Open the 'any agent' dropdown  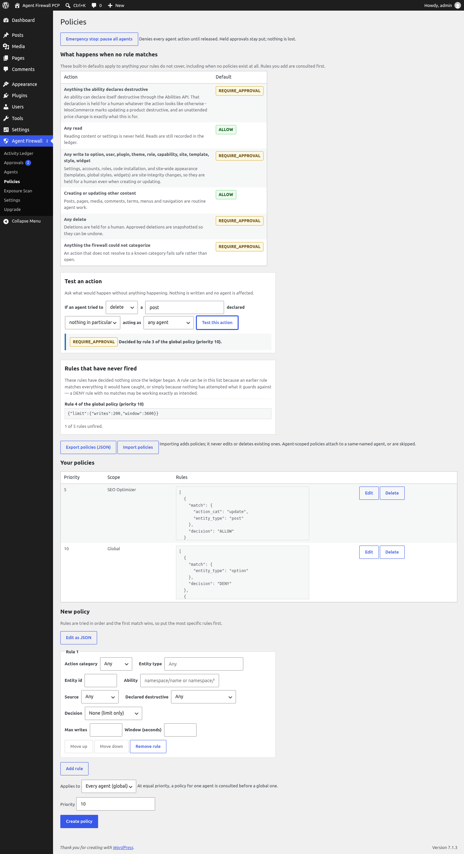coord(168,323)
